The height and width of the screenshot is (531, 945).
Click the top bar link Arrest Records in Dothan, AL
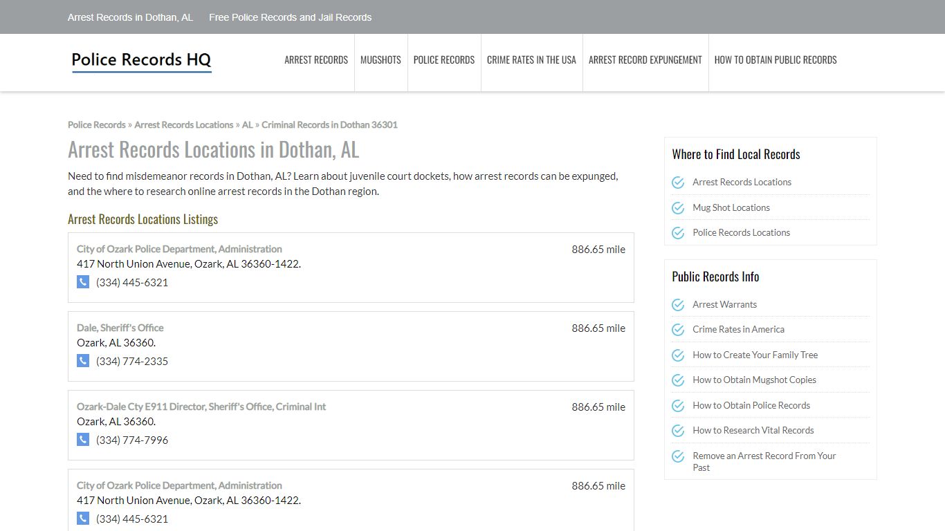point(130,17)
